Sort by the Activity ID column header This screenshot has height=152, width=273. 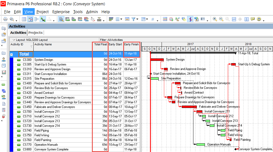click(21, 47)
